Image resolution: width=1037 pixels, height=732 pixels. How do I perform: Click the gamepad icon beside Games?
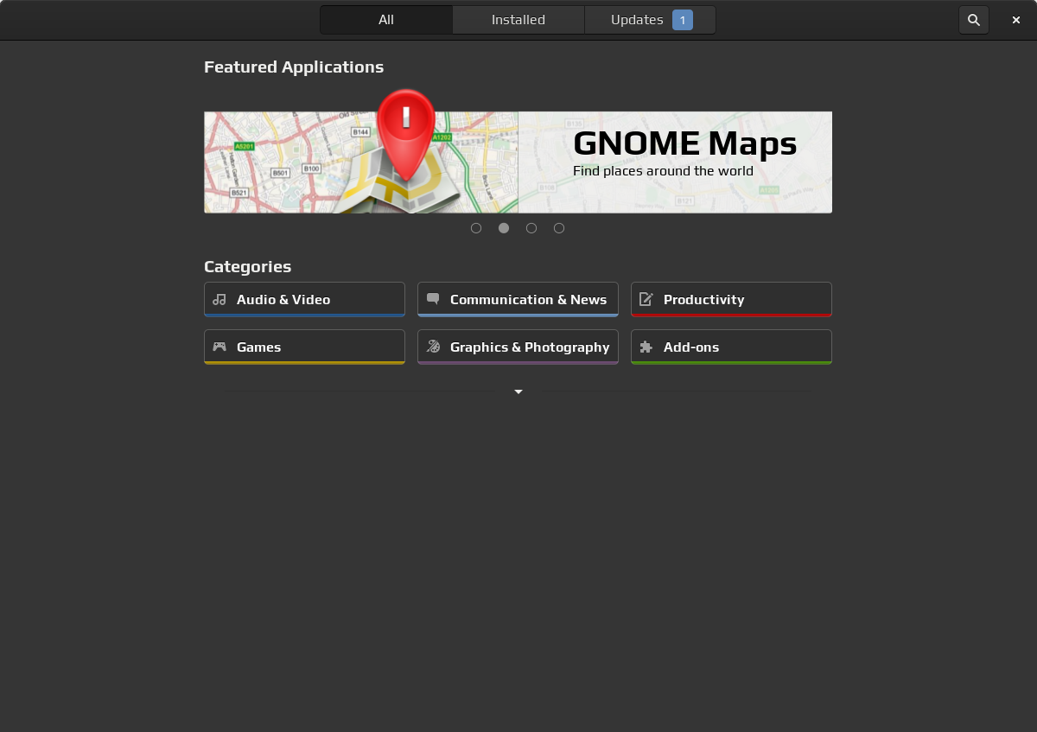pyautogui.click(x=219, y=347)
